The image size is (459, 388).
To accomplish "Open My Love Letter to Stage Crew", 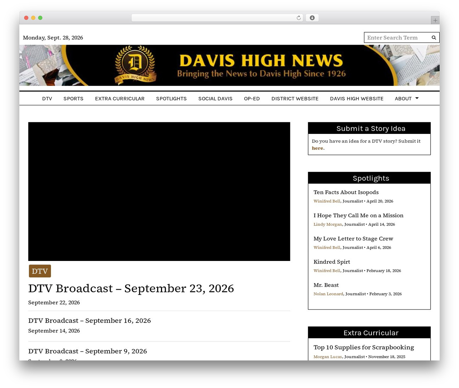I will pos(353,239).
